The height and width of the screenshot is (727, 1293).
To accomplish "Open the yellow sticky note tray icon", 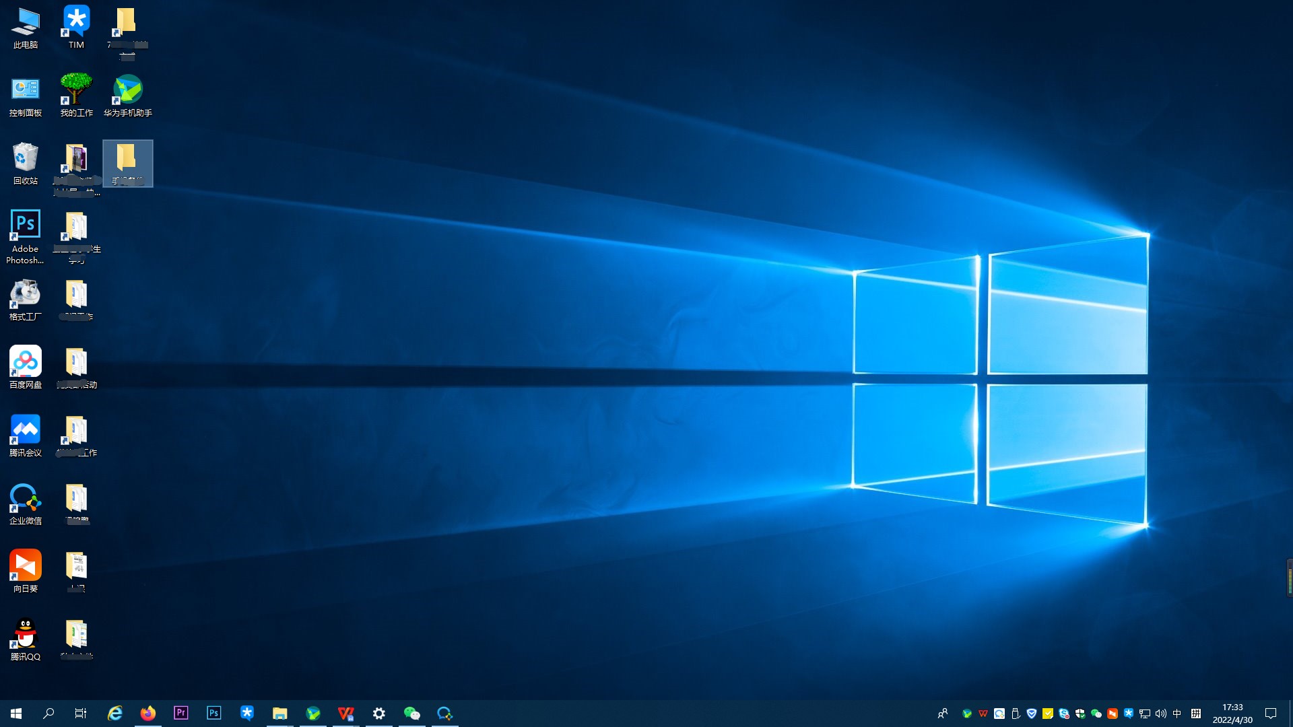I will point(1048,714).
